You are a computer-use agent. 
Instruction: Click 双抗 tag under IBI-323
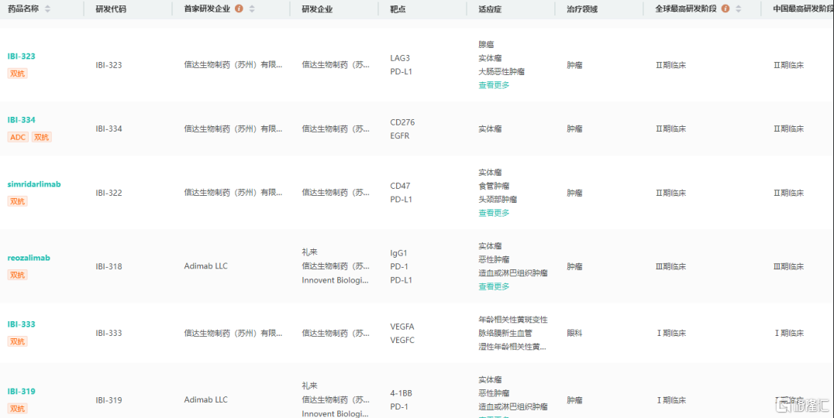tap(18, 74)
